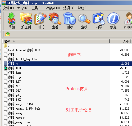
Task: Click the 删除 (Delete) trash icon
Action: point(70,21)
